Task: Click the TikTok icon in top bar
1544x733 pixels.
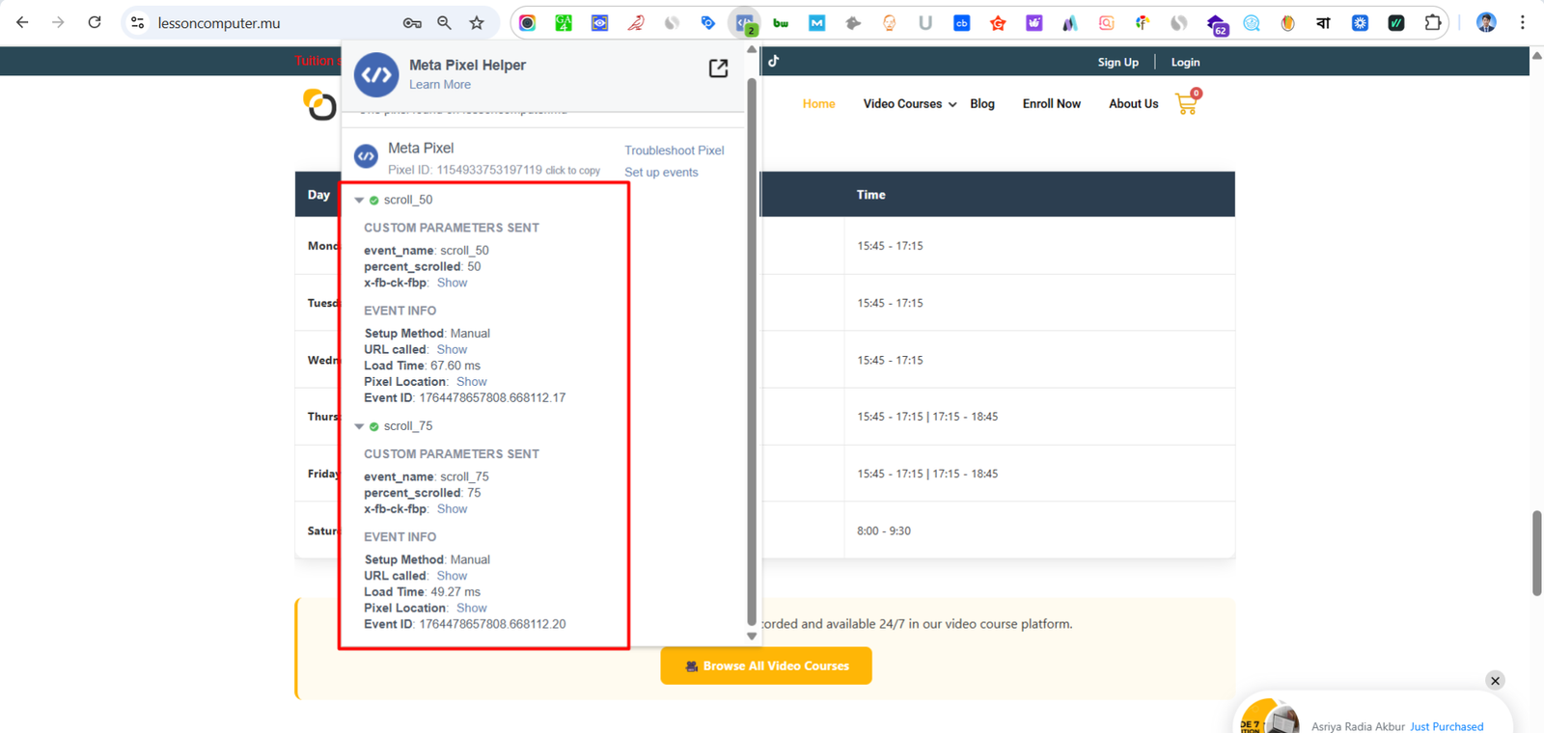Action: (x=773, y=61)
